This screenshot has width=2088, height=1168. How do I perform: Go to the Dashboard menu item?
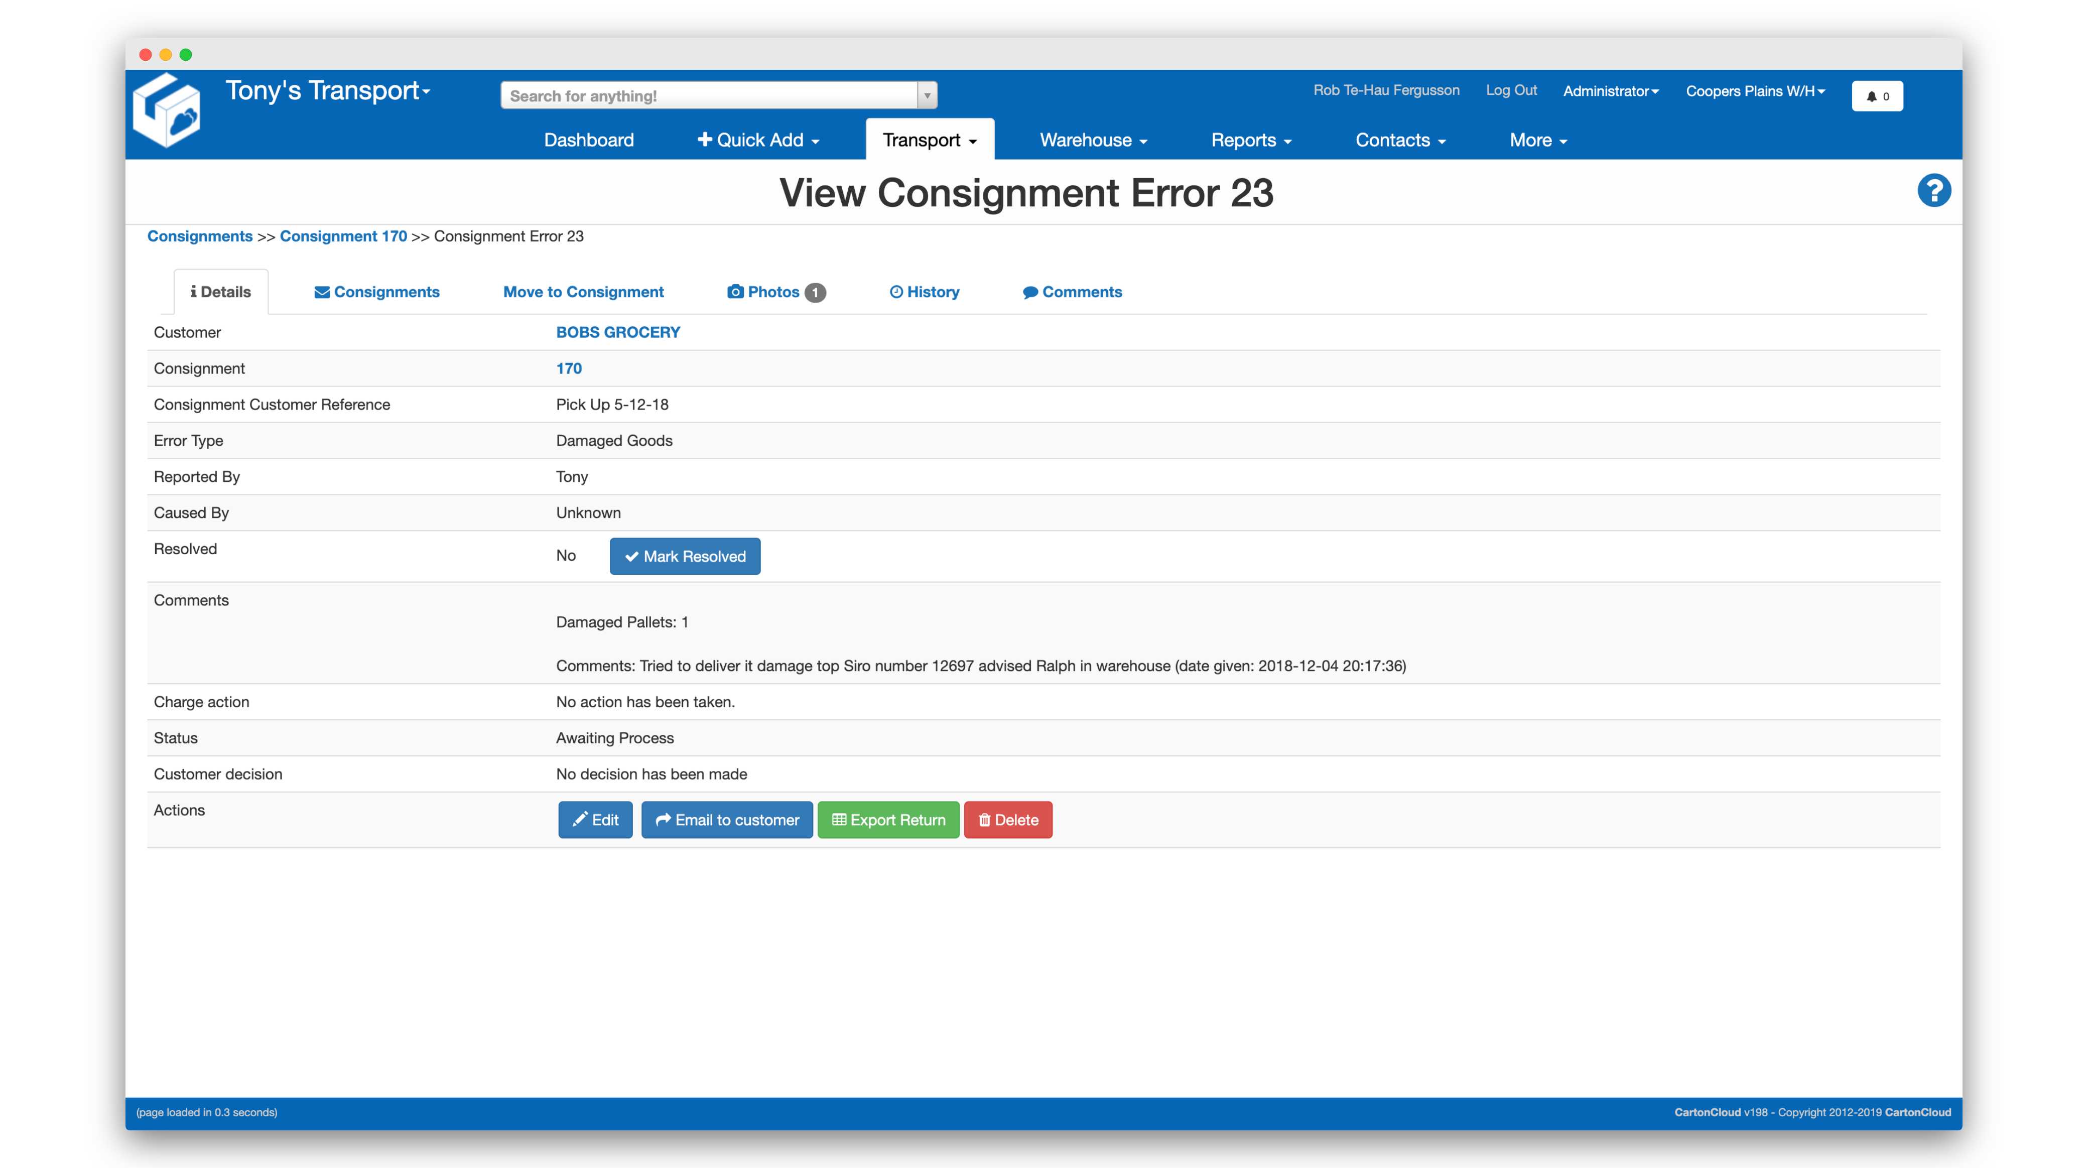tap(588, 140)
